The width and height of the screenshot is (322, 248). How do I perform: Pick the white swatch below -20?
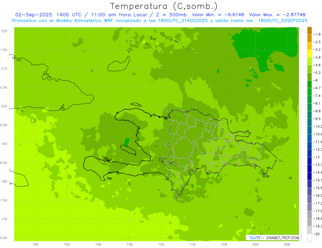(x=309, y=238)
